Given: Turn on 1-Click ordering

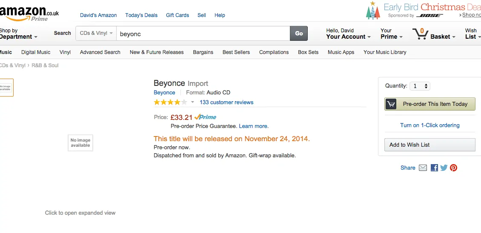Looking at the screenshot, I should pos(430,125).
